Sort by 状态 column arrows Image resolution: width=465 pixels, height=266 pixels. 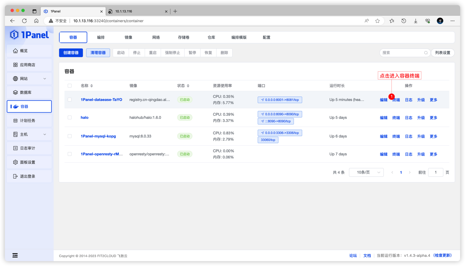pyautogui.click(x=188, y=86)
